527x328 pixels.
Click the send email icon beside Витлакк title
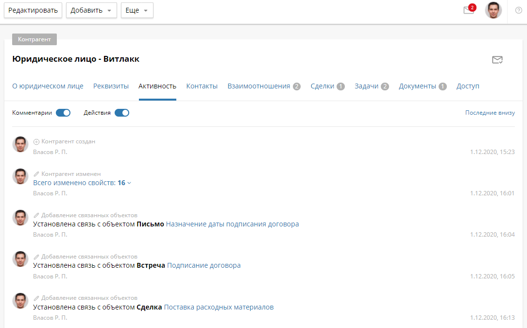[x=497, y=60]
